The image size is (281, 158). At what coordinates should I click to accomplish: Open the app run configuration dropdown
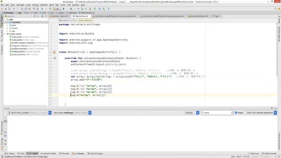tap(57, 9)
